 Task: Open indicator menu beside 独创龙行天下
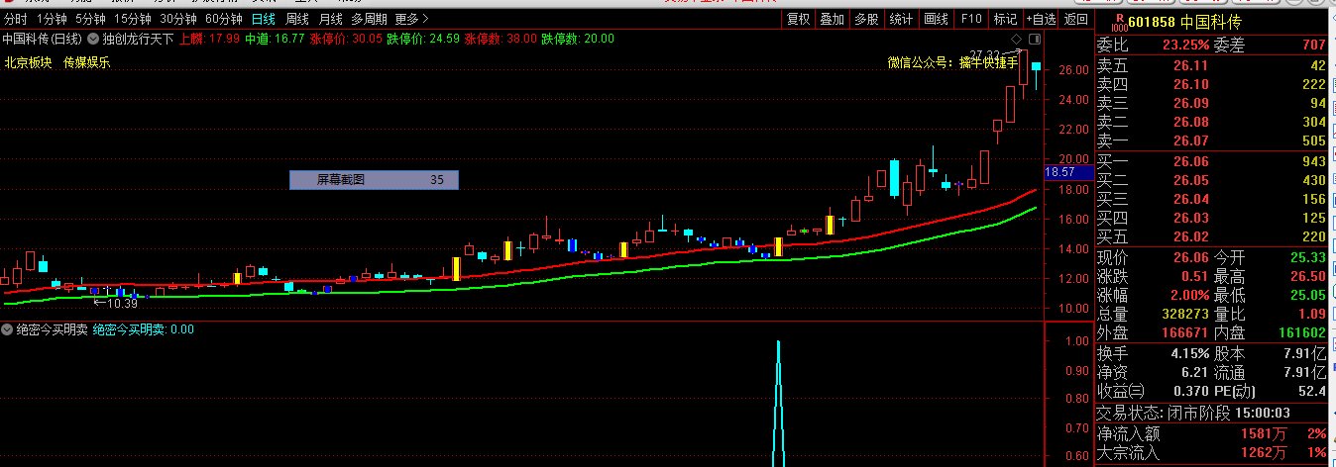pos(94,39)
